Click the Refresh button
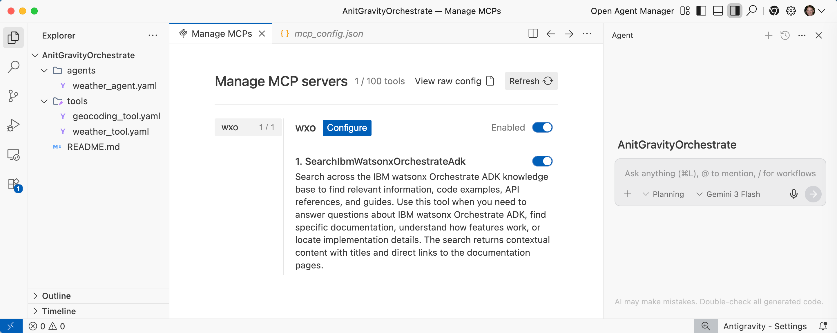This screenshot has height=333, width=837. (x=531, y=81)
